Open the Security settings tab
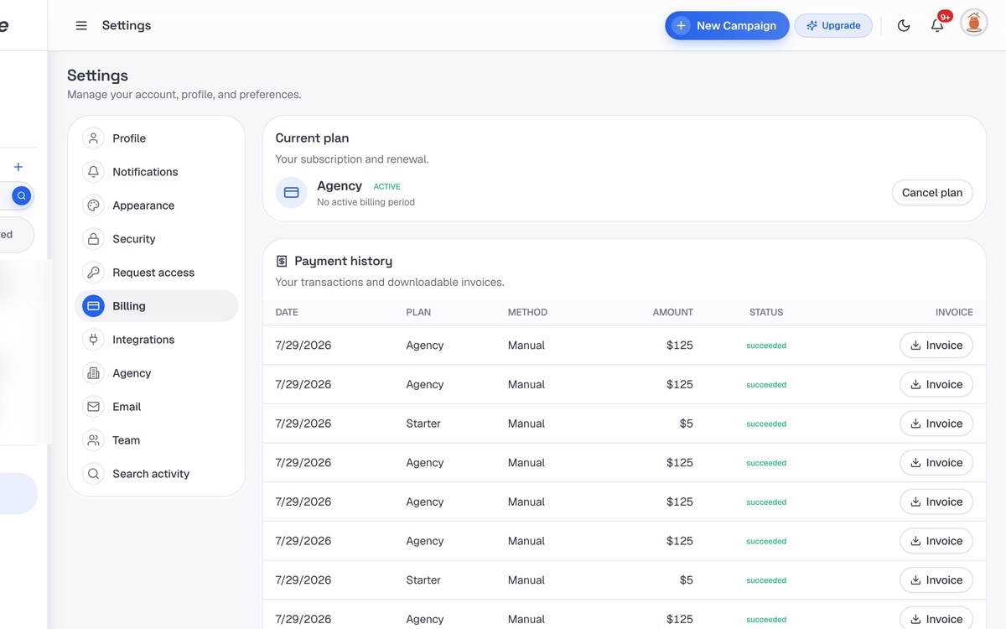 pyautogui.click(x=157, y=239)
